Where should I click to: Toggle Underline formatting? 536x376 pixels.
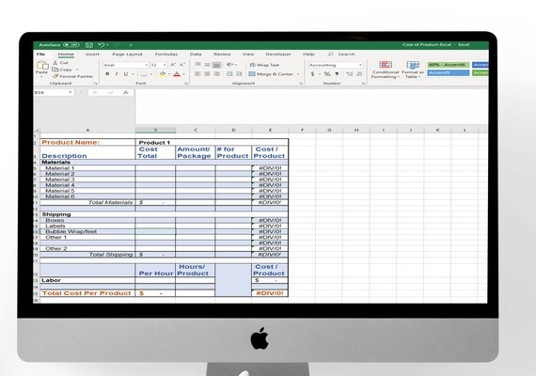coord(126,74)
